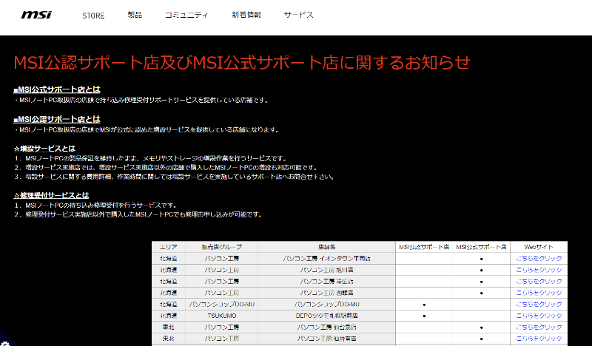Click the 店舗名 column header

coord(326,247)
